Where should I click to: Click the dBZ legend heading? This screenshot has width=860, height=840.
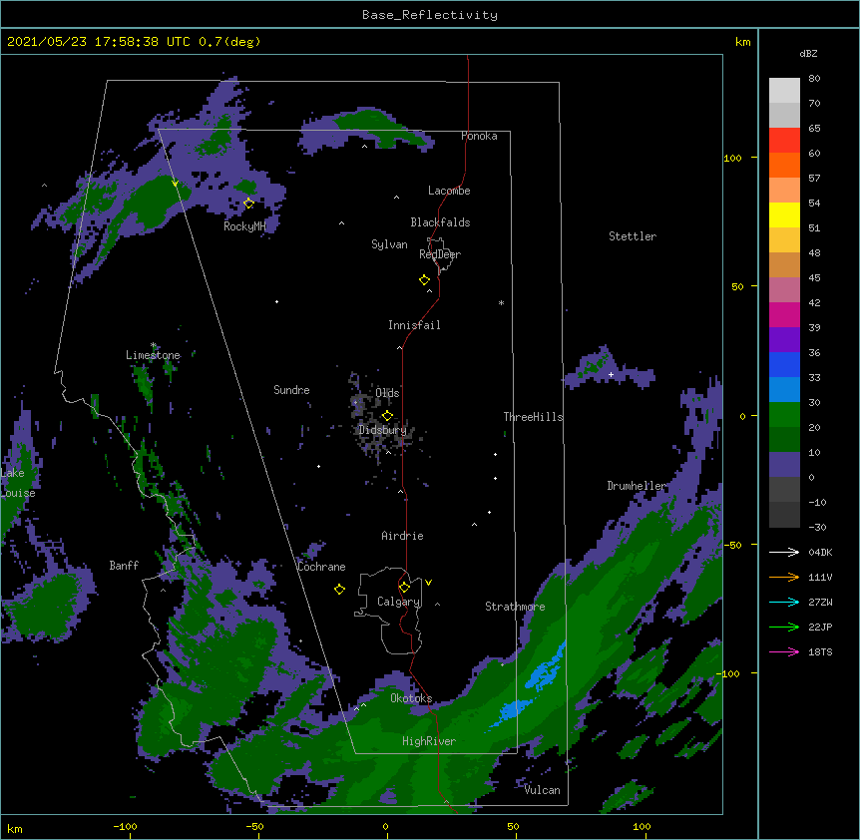[808, 53]
